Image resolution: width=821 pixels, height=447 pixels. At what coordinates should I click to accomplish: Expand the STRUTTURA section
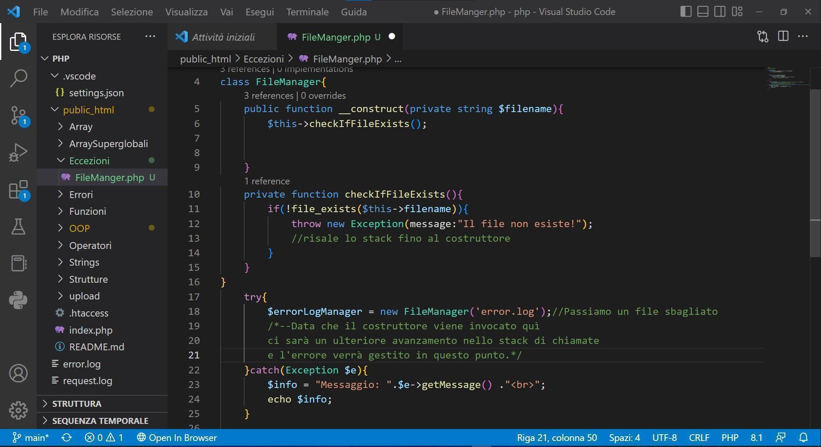coord(102,403)
